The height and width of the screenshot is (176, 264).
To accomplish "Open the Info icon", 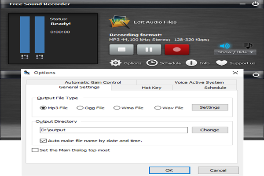I will click(x=191, y=63).
